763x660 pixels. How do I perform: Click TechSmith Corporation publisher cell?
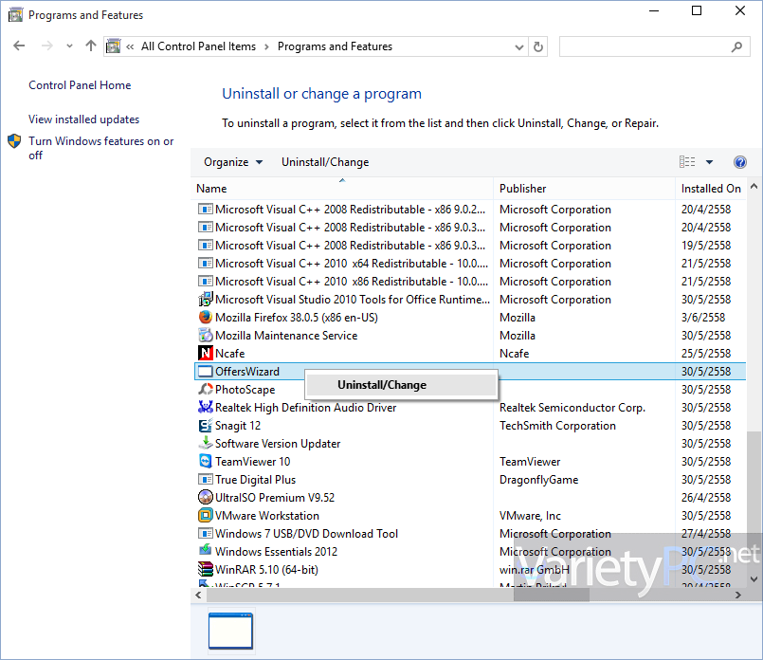[557, 426]
